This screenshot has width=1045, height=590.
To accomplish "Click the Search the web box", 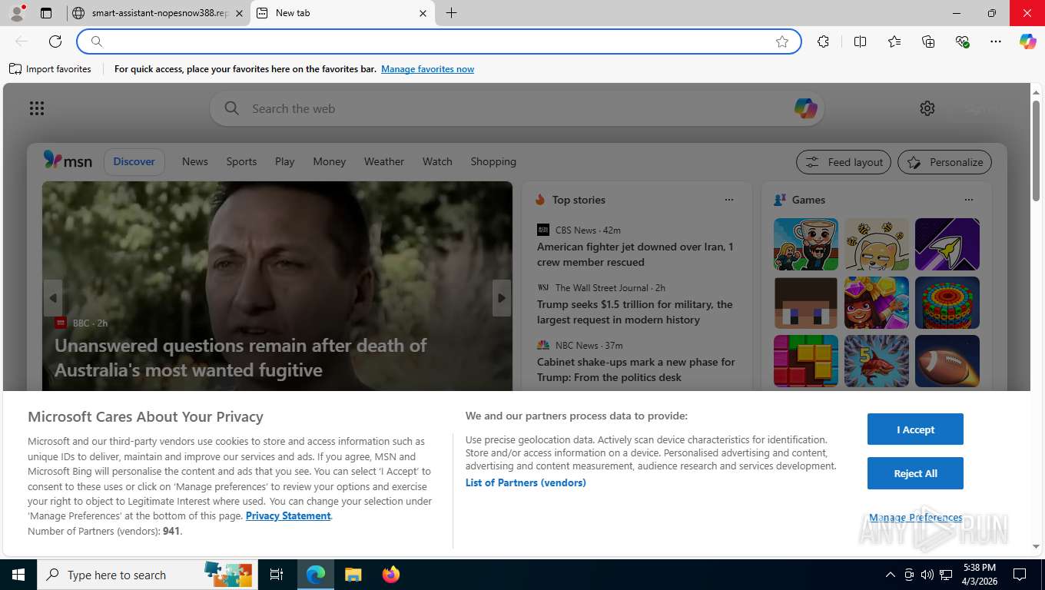I will pos(516,108).
